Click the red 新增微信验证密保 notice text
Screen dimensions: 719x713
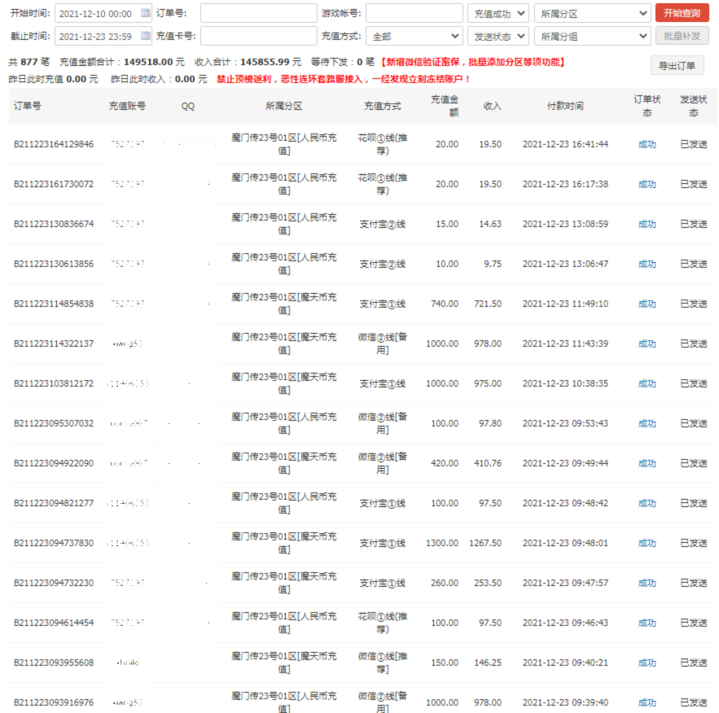coord(473,62)
